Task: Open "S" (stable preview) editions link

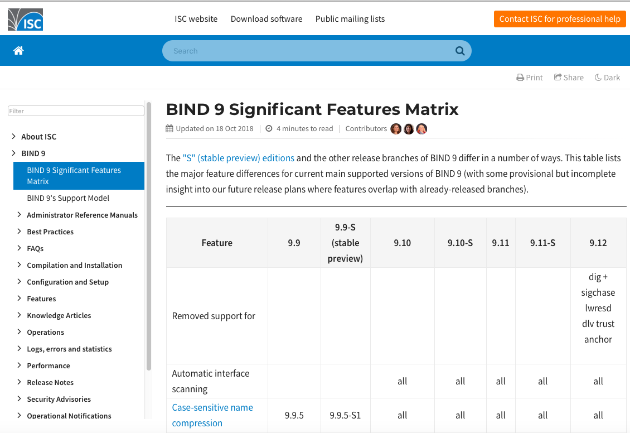Action: click(238, 158)
